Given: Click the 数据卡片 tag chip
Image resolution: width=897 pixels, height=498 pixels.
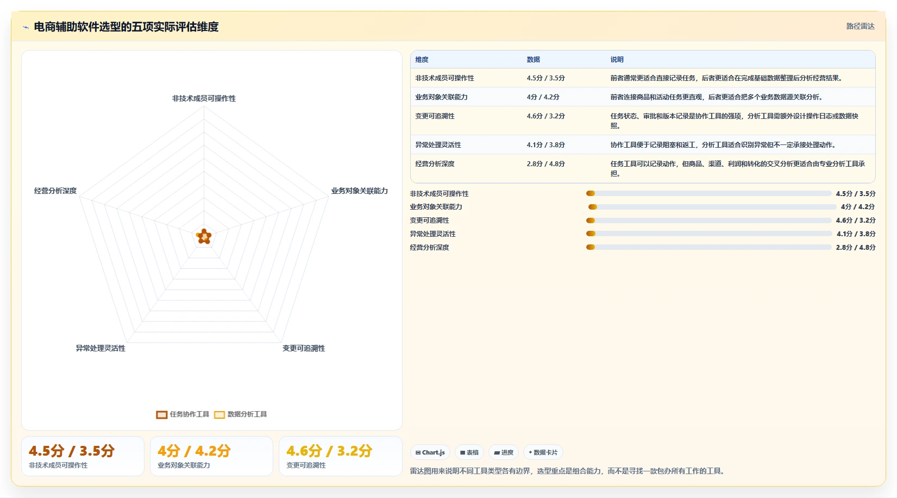Looking at the screenshot, I should pyautogui.click(x=543, y=452).
